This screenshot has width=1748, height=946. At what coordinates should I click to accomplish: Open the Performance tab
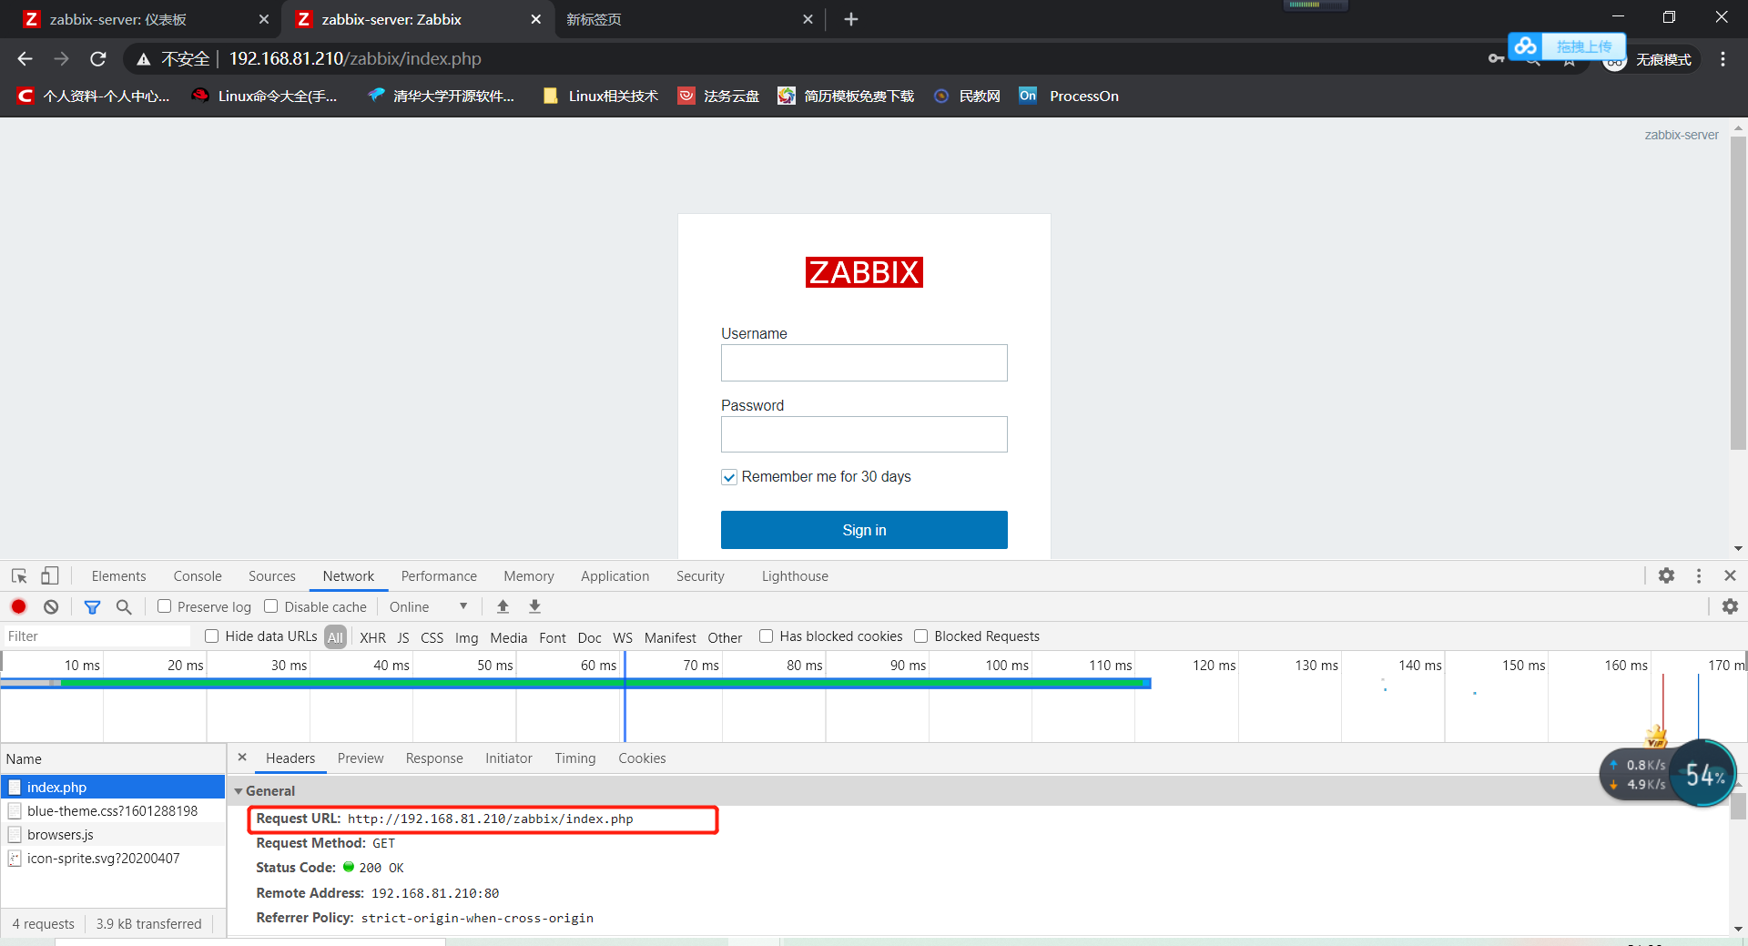(439, 576)
